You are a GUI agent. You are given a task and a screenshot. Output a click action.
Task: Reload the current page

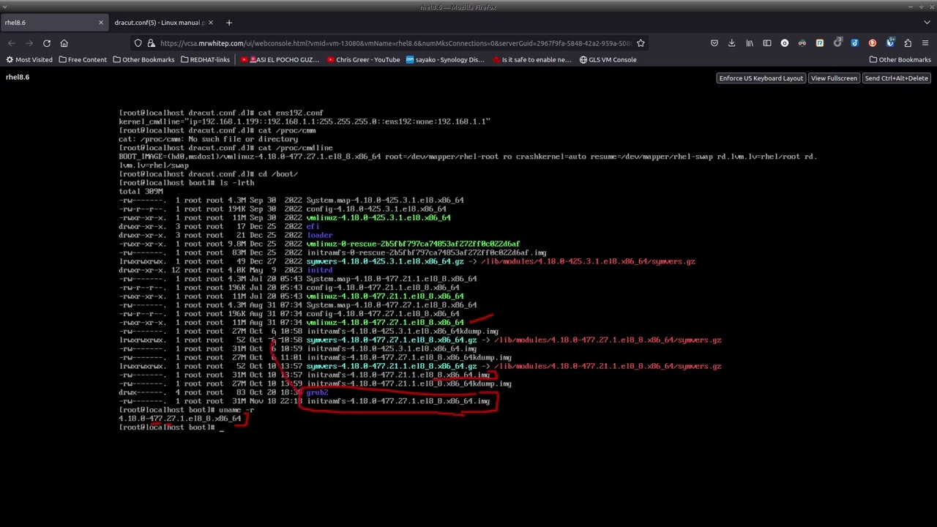pos(46,43)
